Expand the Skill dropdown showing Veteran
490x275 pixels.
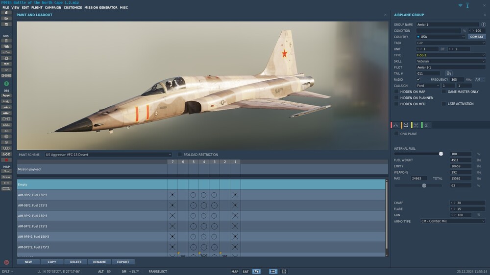point(451,61)
